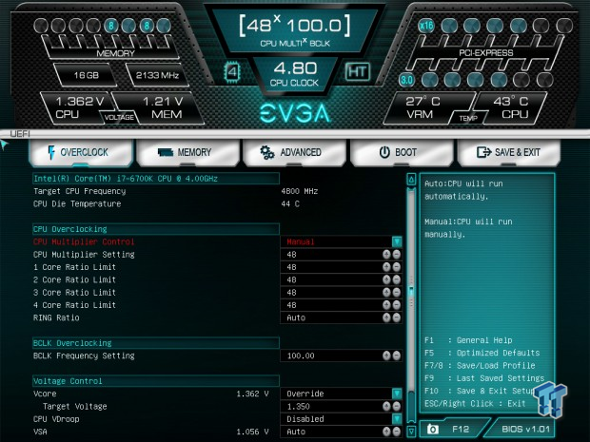Click the Vcore label in Voltage Control
The height and width of the screenshot is (442, 590).
click(45, 394)
